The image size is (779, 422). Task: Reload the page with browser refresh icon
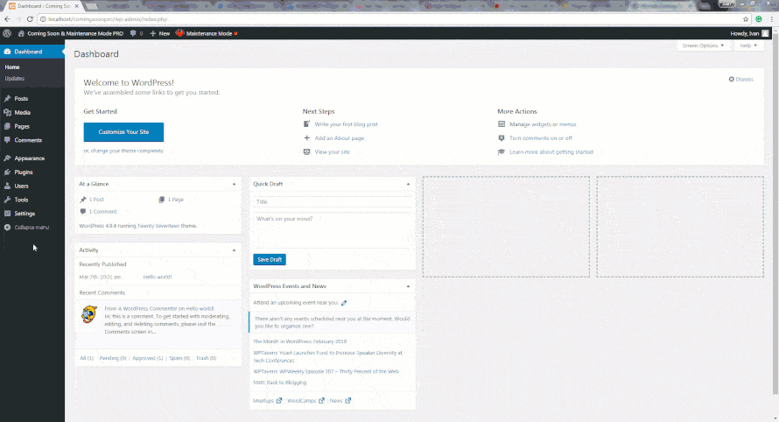[30, 19]
